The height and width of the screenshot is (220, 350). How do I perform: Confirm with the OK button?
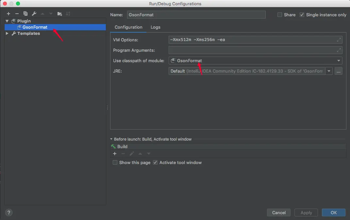(x=334, y=213)
